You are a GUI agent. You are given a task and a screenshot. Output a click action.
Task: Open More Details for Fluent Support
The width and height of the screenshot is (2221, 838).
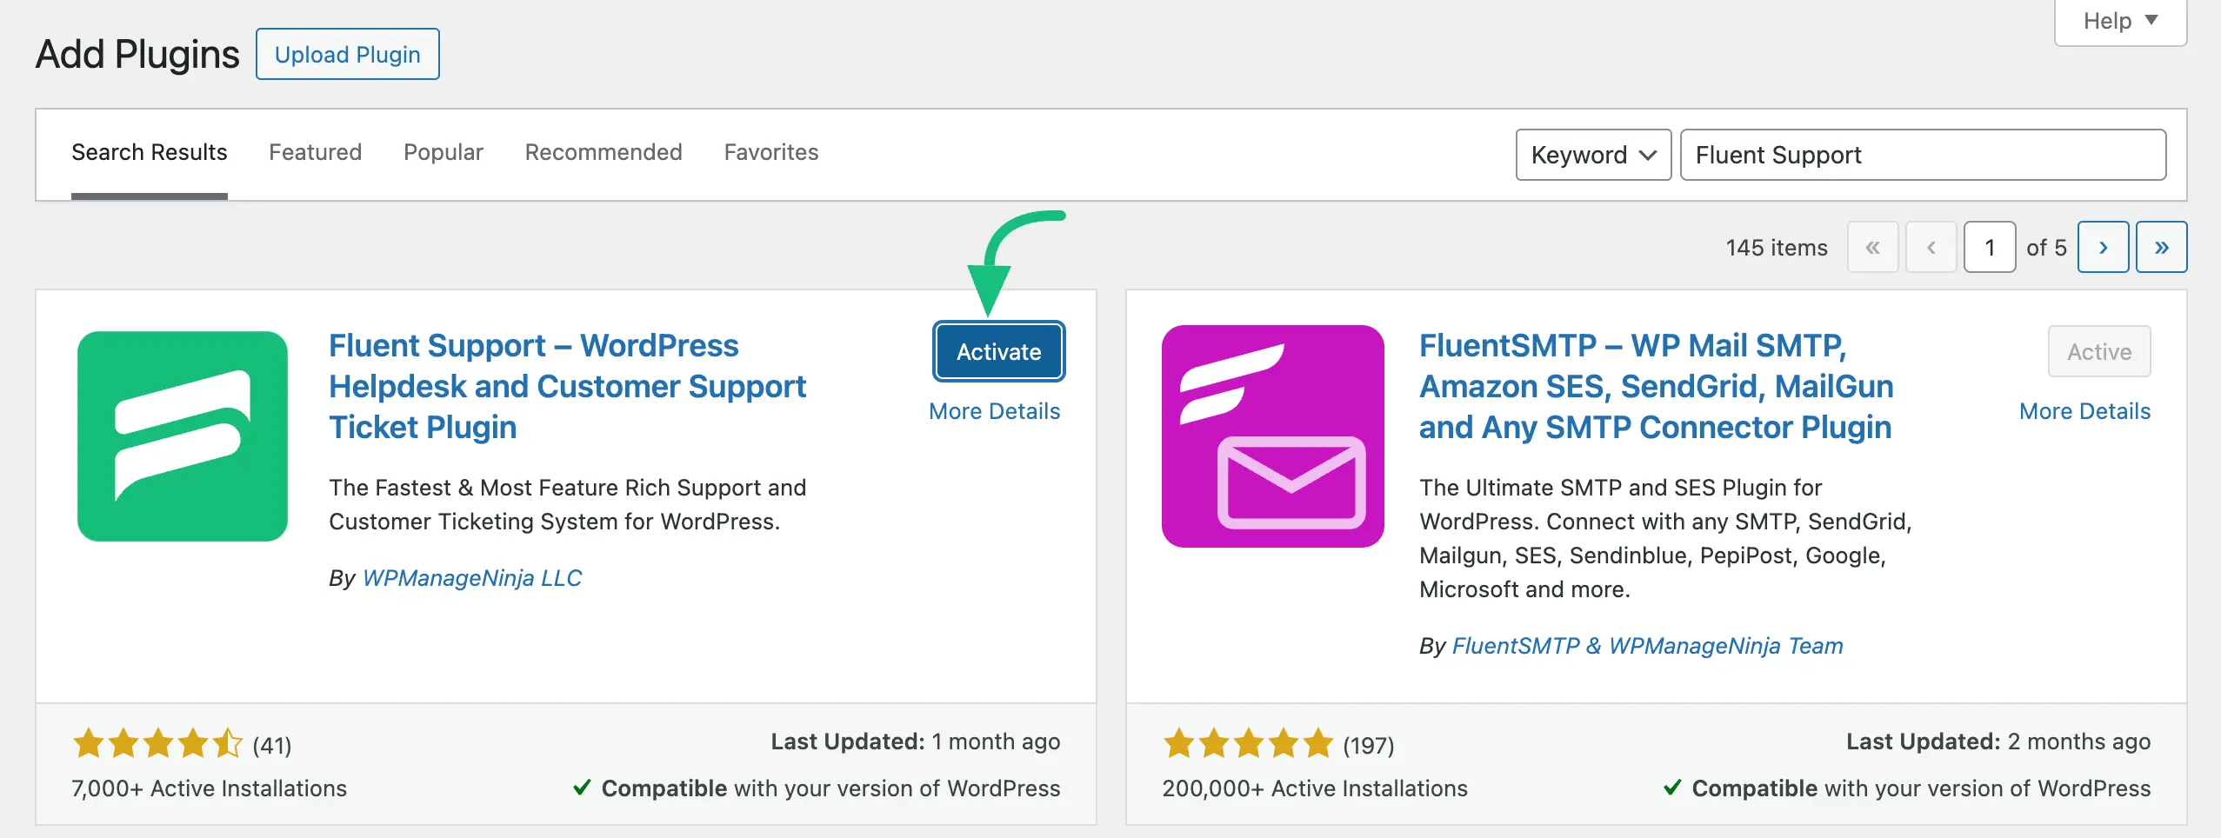pyautogui.click(x=994, y=410)
